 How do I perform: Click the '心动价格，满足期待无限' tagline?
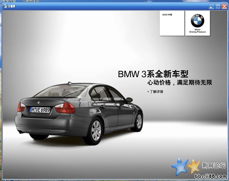pyautogui.click(x=180, y=83)
